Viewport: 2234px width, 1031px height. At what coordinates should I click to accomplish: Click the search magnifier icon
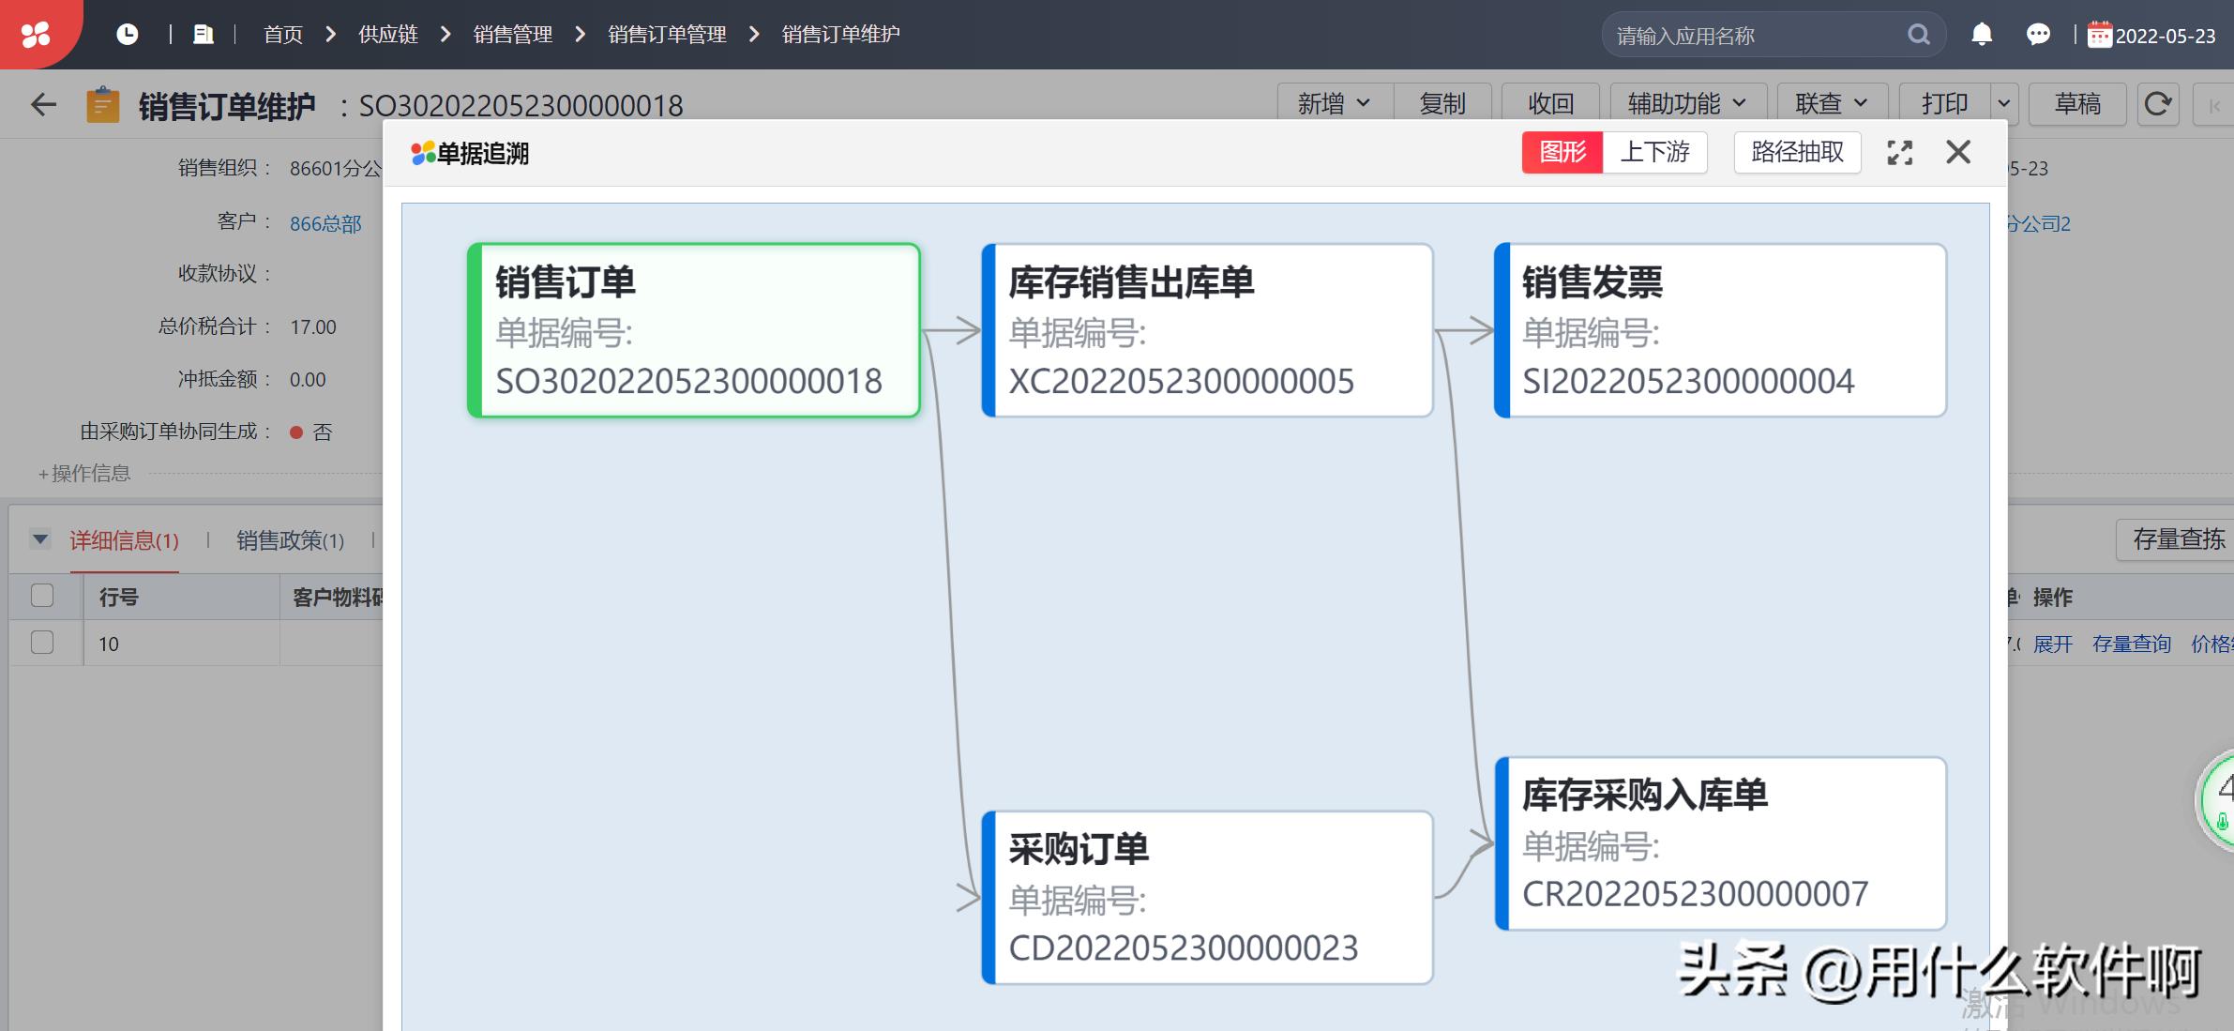click(x=1918, y=34)
